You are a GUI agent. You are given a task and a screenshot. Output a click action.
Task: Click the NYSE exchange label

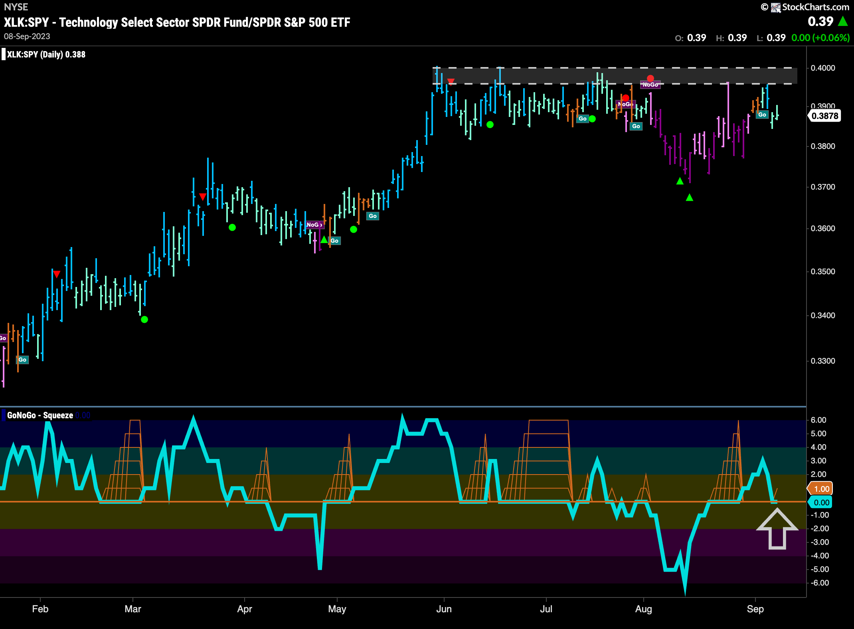pos(16,7)
